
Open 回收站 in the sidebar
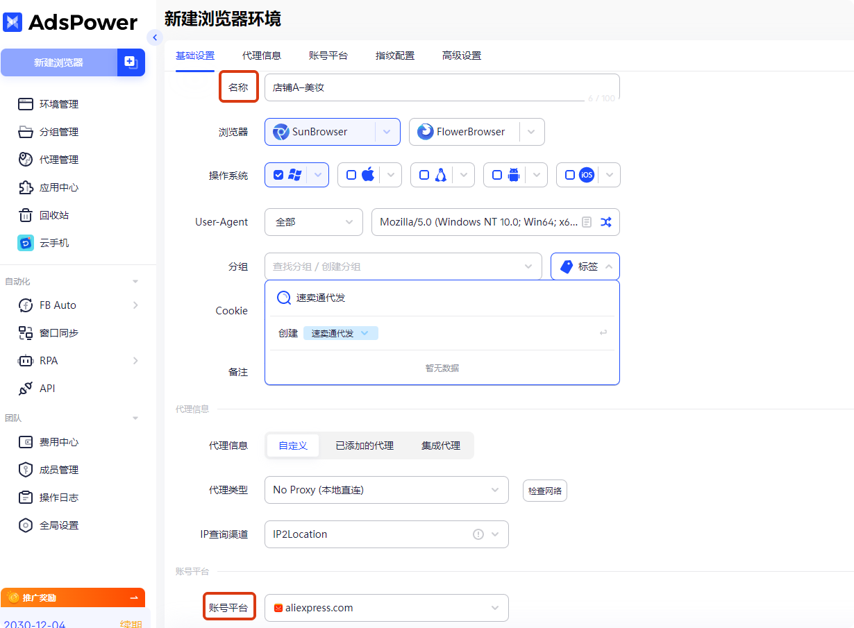click(53, 215)
